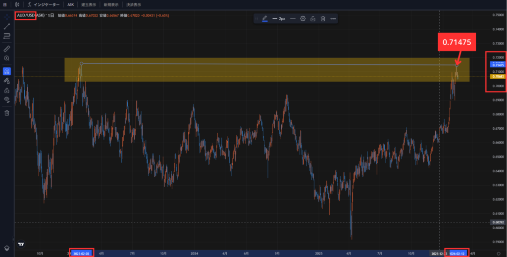This screenshot has height=257, width=507.
Task: Open line settings gear in floating toolbar
Action: [303, 18]
